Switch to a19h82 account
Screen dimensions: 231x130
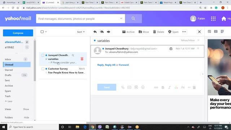[x=9, y=47]
